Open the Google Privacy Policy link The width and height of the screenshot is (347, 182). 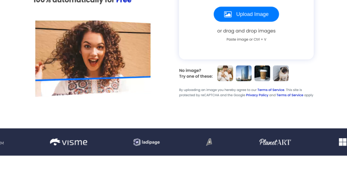257,95
